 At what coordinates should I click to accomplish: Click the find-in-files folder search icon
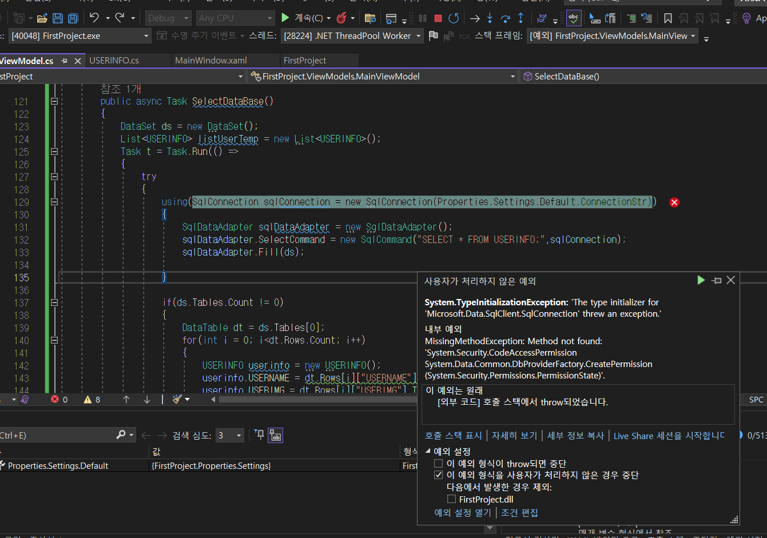(x=370, y=18)
